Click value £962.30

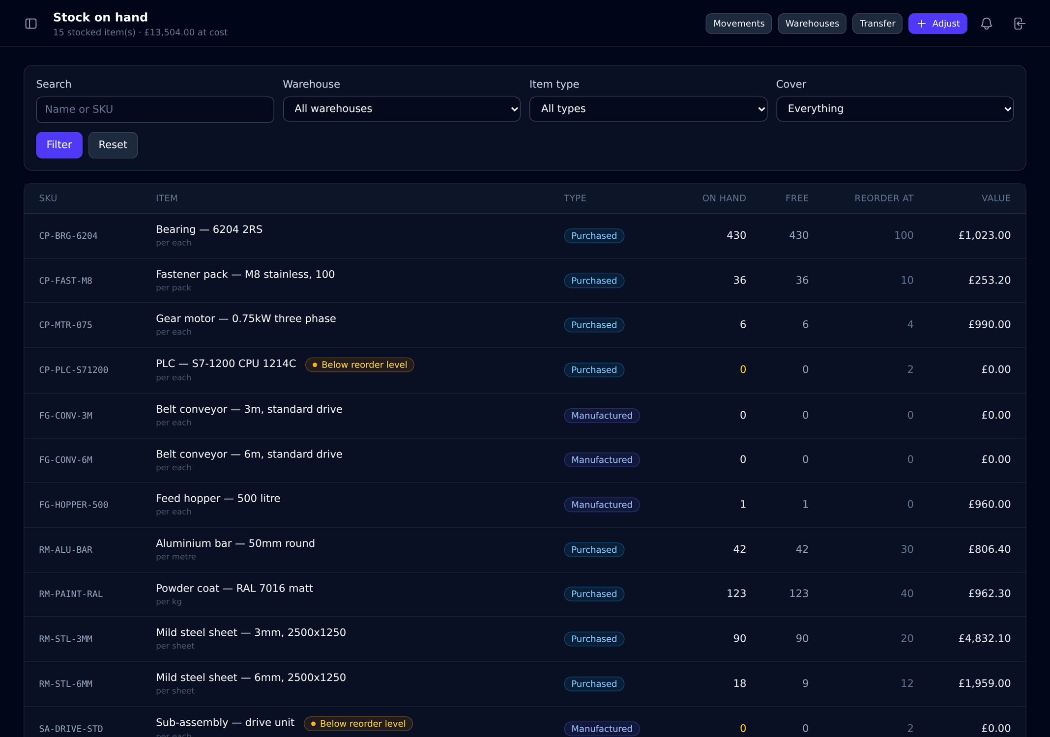pos(989,594)
